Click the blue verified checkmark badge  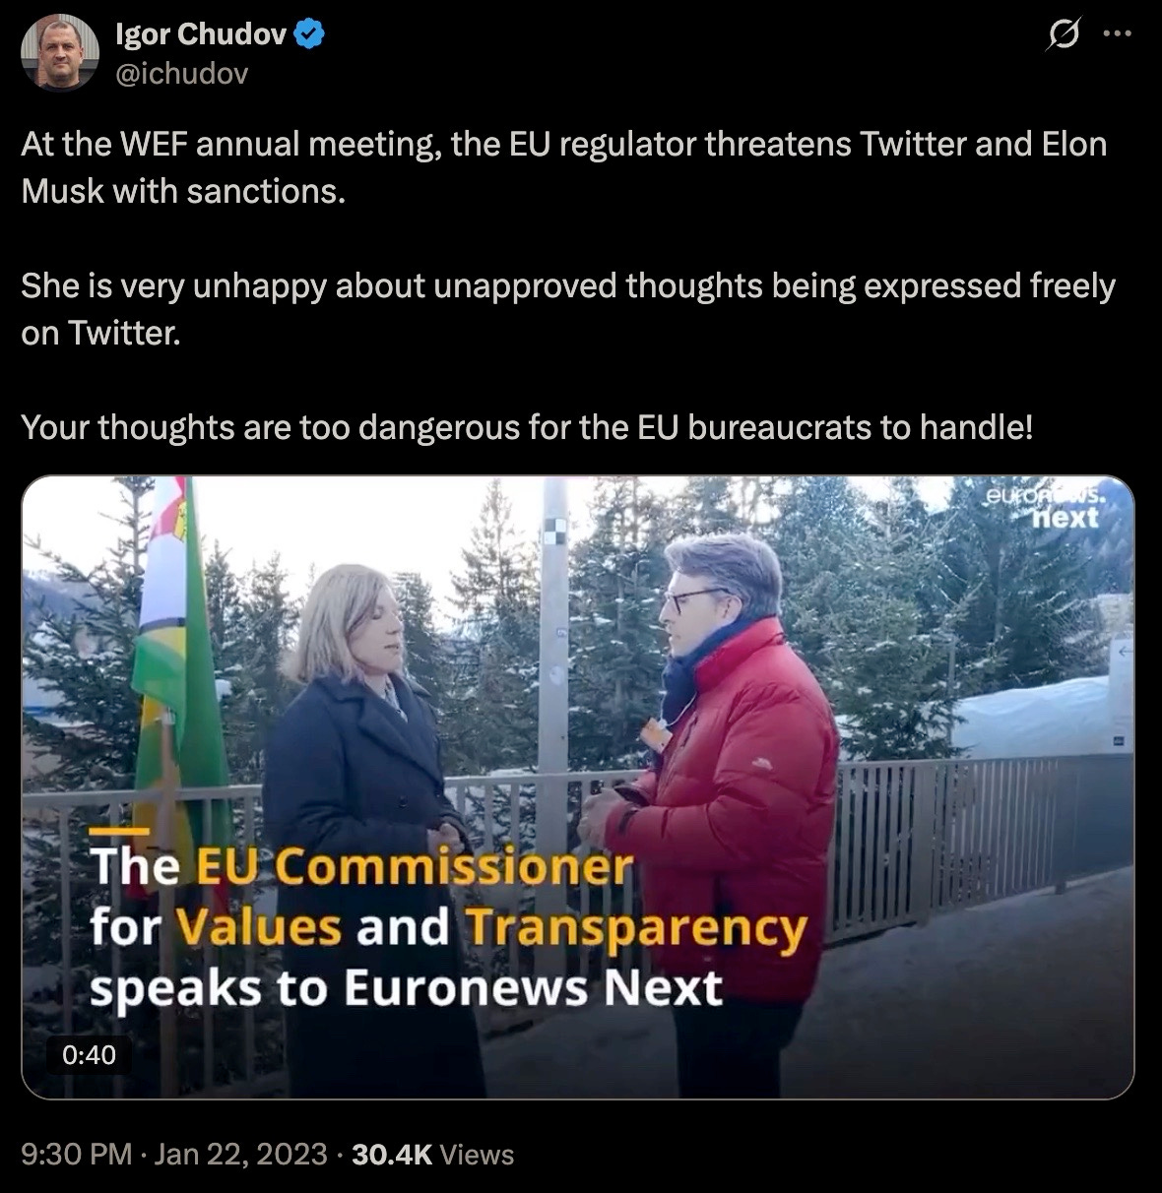click(311, 36)
